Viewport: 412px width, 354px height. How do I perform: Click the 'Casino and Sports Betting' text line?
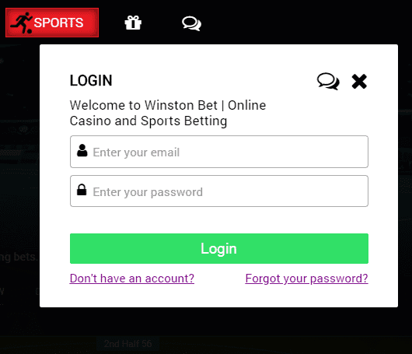[x=148, y=121]
